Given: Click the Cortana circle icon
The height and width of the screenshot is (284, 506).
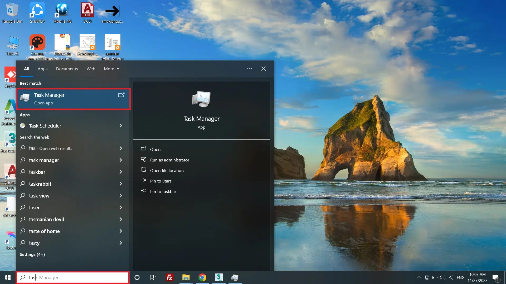Looking at the screenshot, I should tap(137, 277).
